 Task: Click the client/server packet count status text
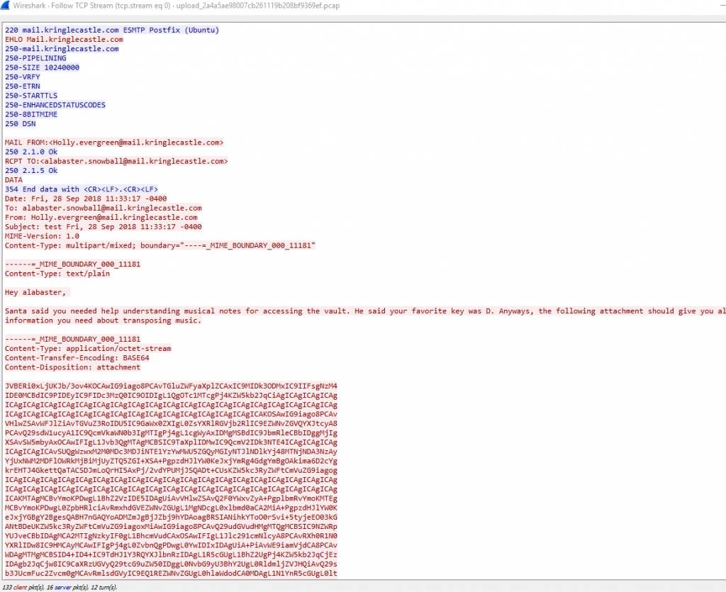[x=60, y=587]
